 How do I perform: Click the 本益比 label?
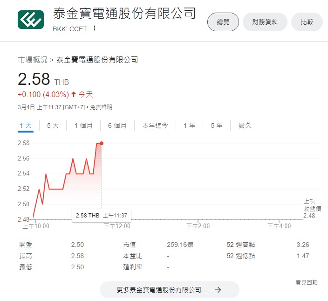click(133, 256)
